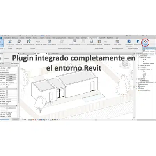The width and height of the screenshot is (156, 156).
Task: Select the Complementos ribbon tab
Action: point(93,38)
